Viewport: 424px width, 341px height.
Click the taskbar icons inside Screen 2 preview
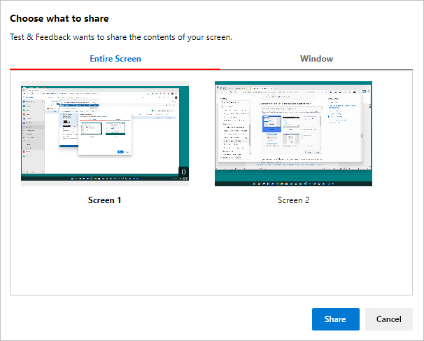point(293,183)
